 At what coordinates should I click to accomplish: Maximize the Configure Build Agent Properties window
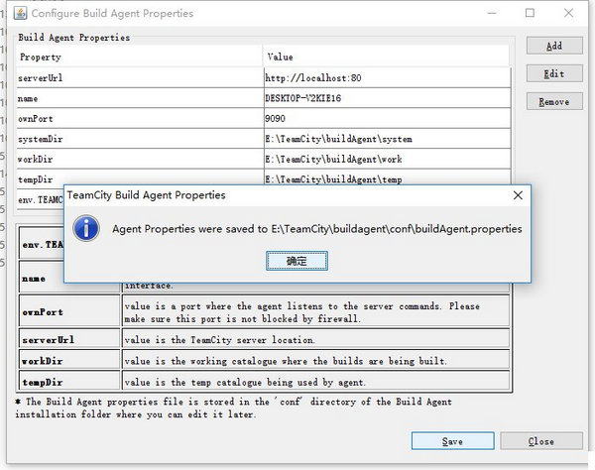click(x=531, y=13)
